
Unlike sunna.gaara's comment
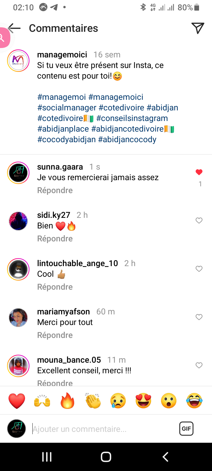(x=199, y=172)
